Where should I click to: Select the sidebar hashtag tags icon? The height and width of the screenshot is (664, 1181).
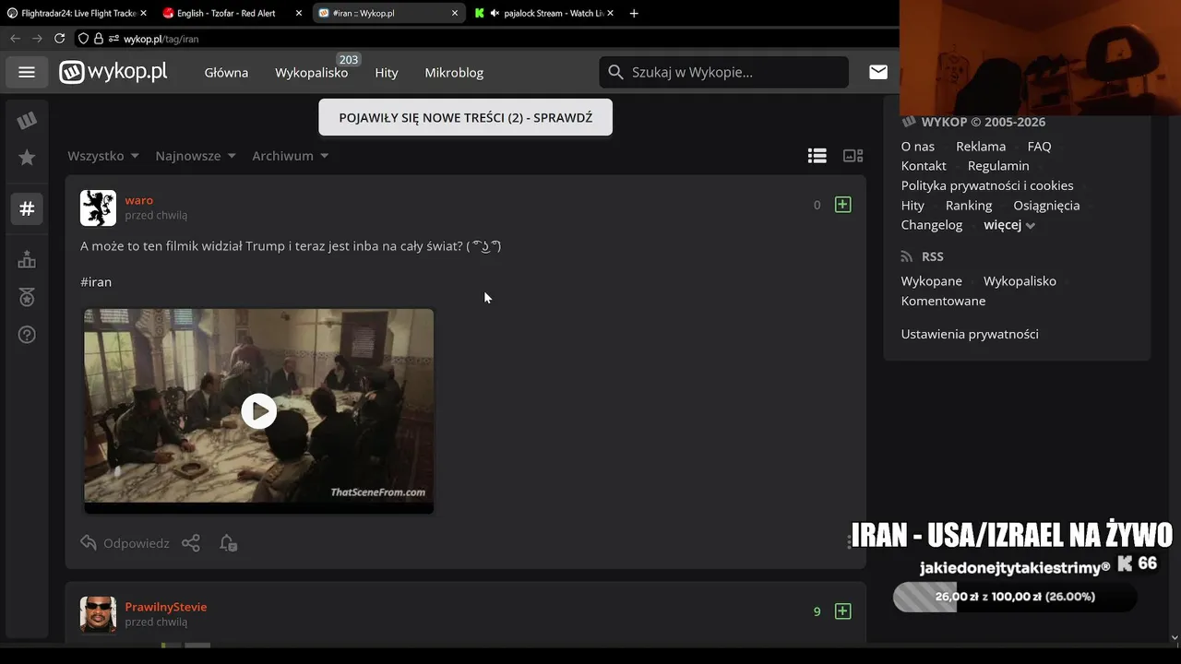click(27, 208)
